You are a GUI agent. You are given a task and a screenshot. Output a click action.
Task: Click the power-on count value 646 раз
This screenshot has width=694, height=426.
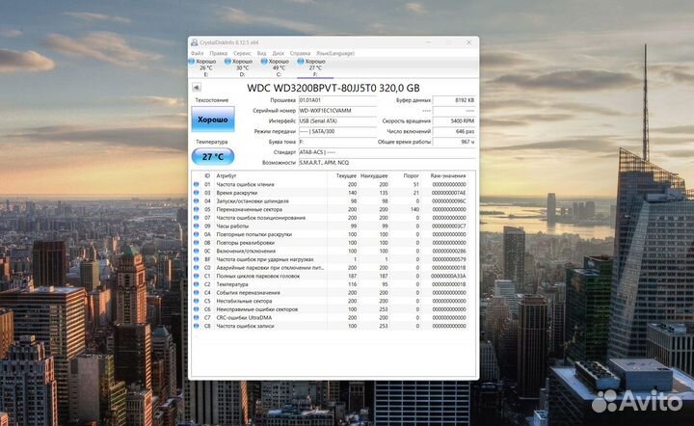(x=454, y=131)
